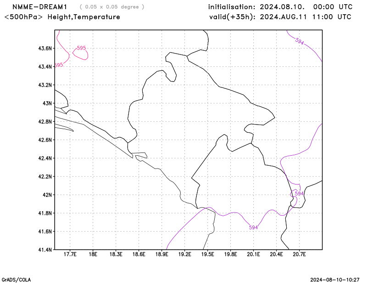Select the 595 label at the map's left edge
The image size is (367, 283).
pos(59,65)
